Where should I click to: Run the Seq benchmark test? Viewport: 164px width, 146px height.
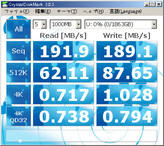click(x=19, y=51)
